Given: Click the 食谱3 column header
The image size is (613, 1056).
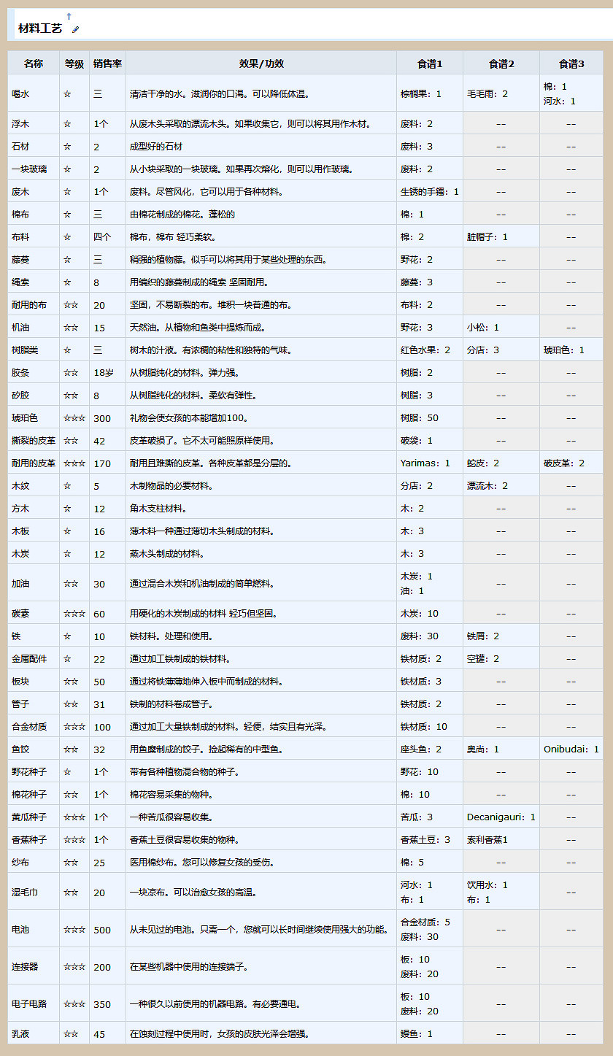Looking at the screenshot, I should (x=571, y=63).
